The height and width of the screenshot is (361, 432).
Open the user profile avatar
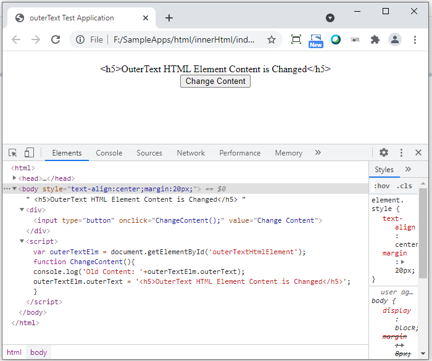pos(395,39)
